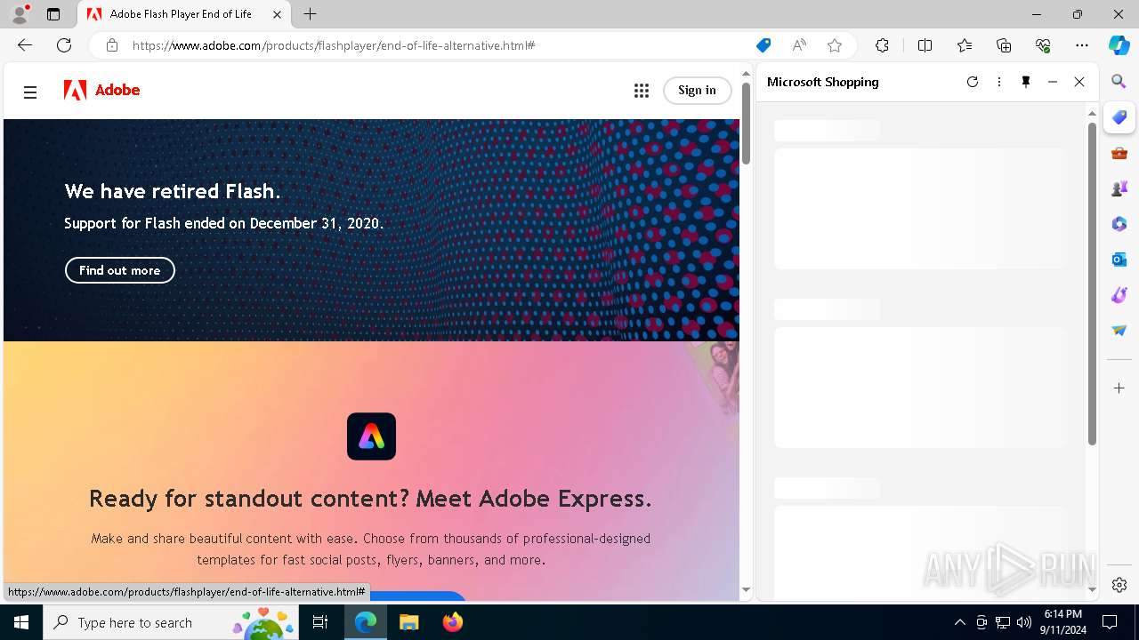Click the web page scroll down arrow

[x=746, y=589]
